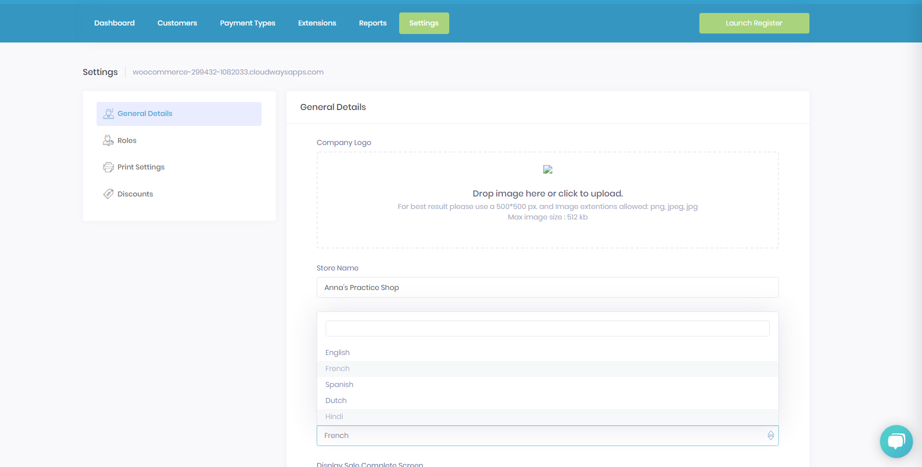
Task: Focus the language search field
Action: point(548,328)
